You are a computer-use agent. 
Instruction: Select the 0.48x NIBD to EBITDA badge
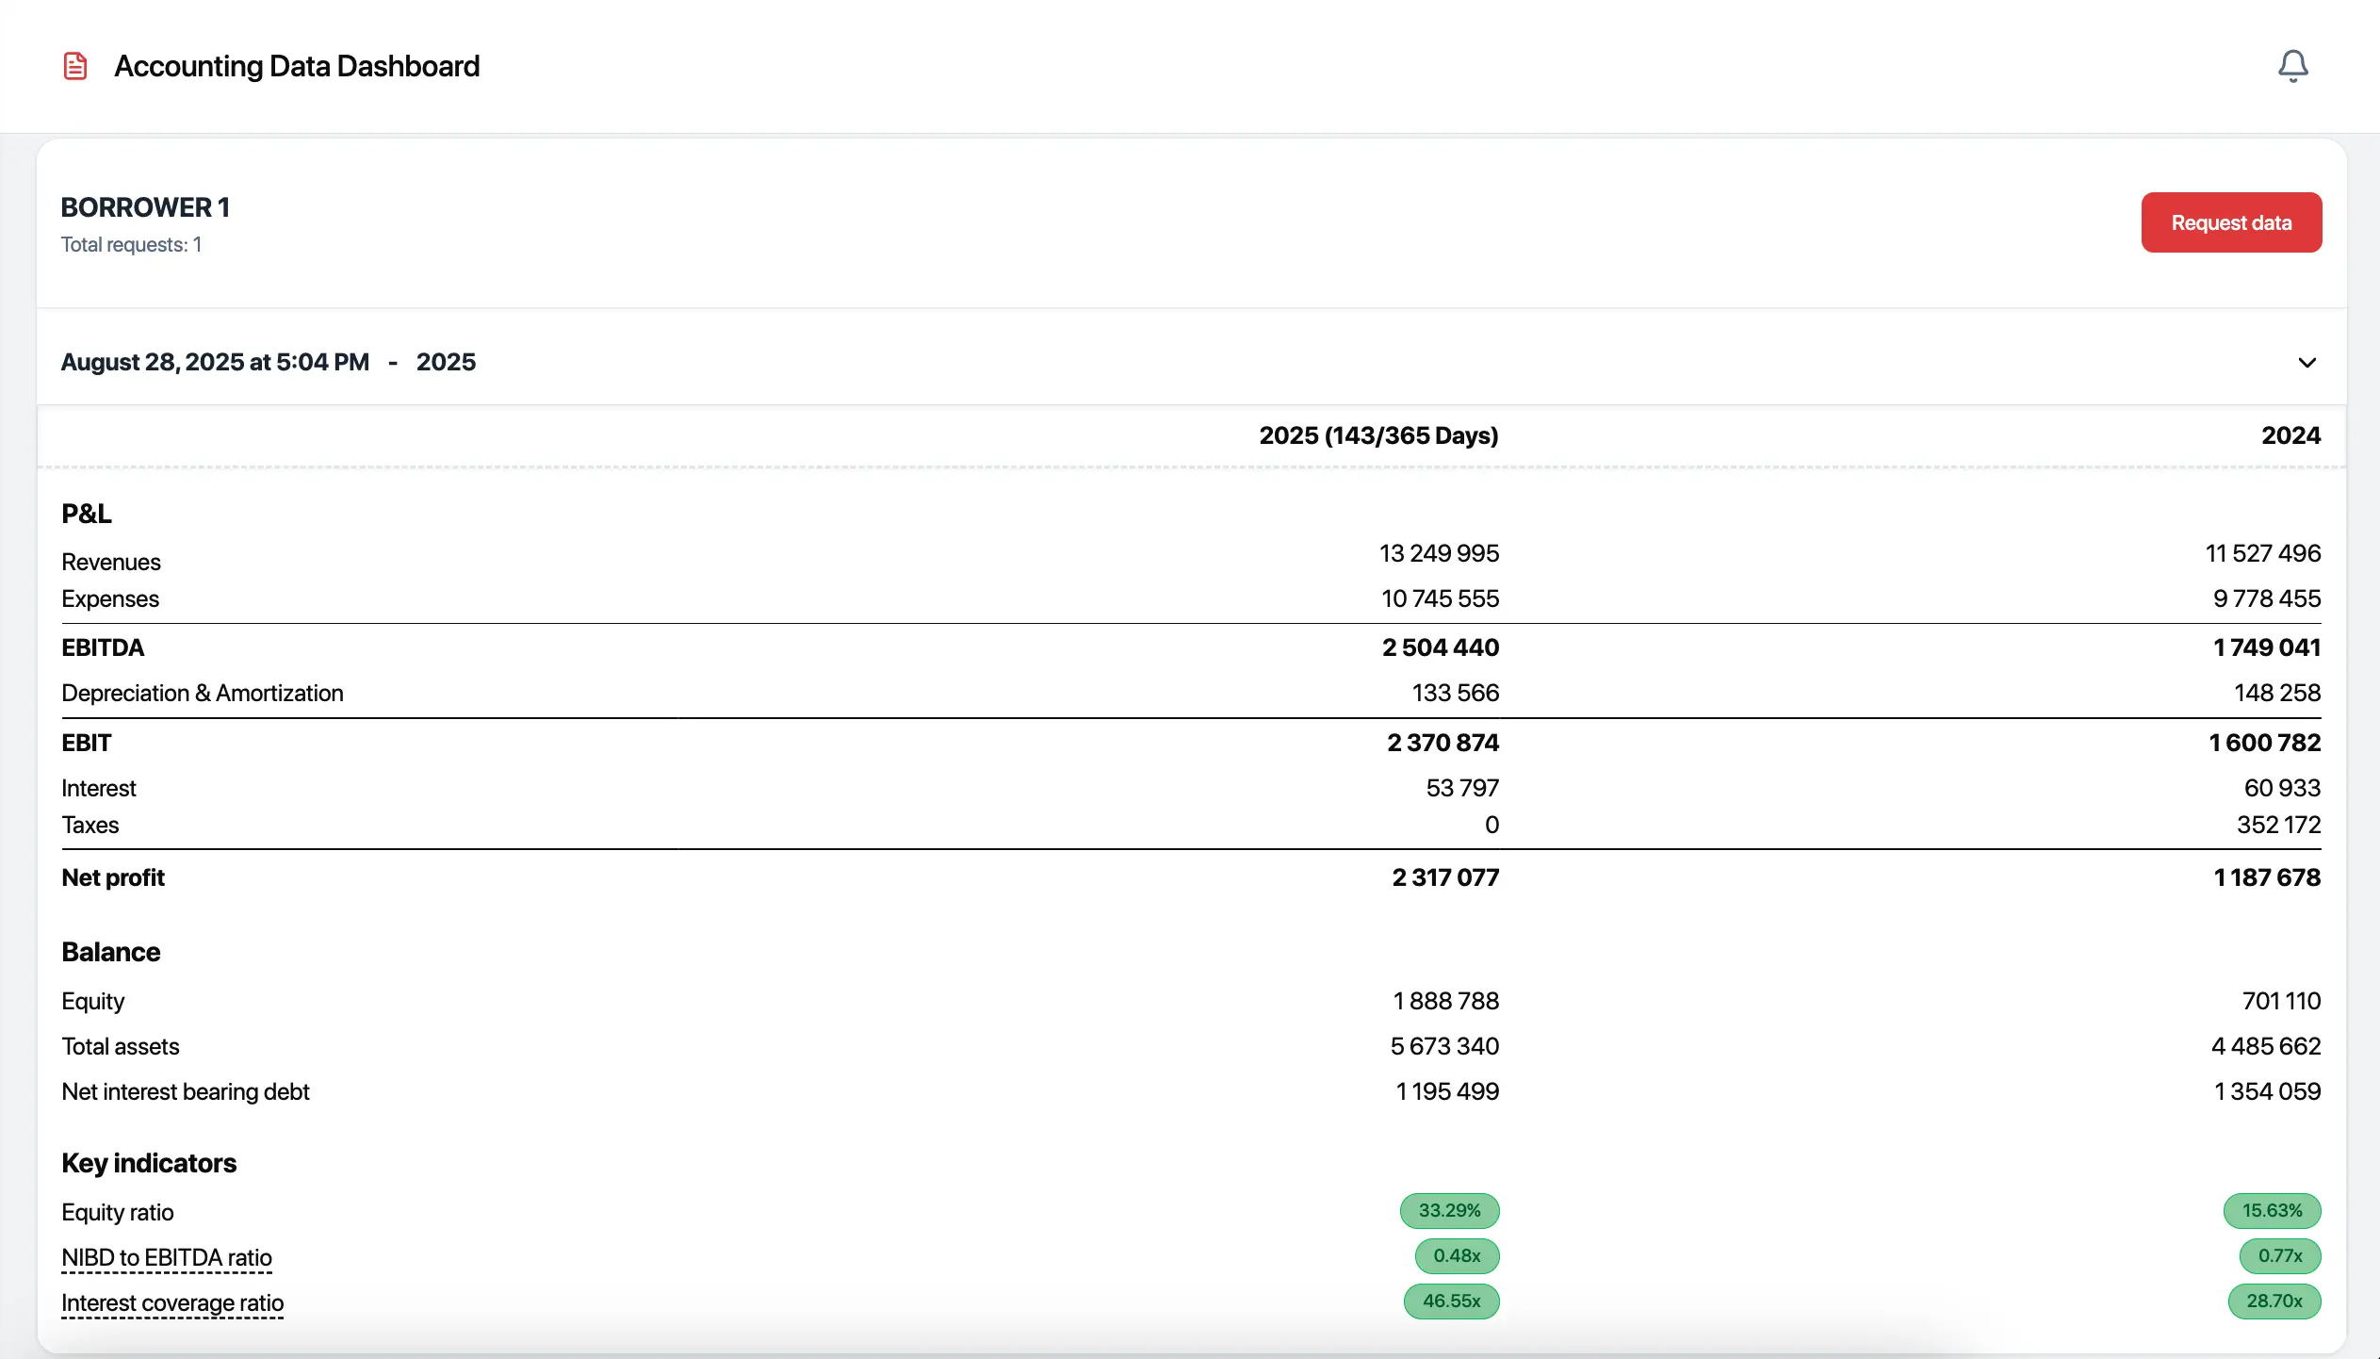[1457, 1256]
